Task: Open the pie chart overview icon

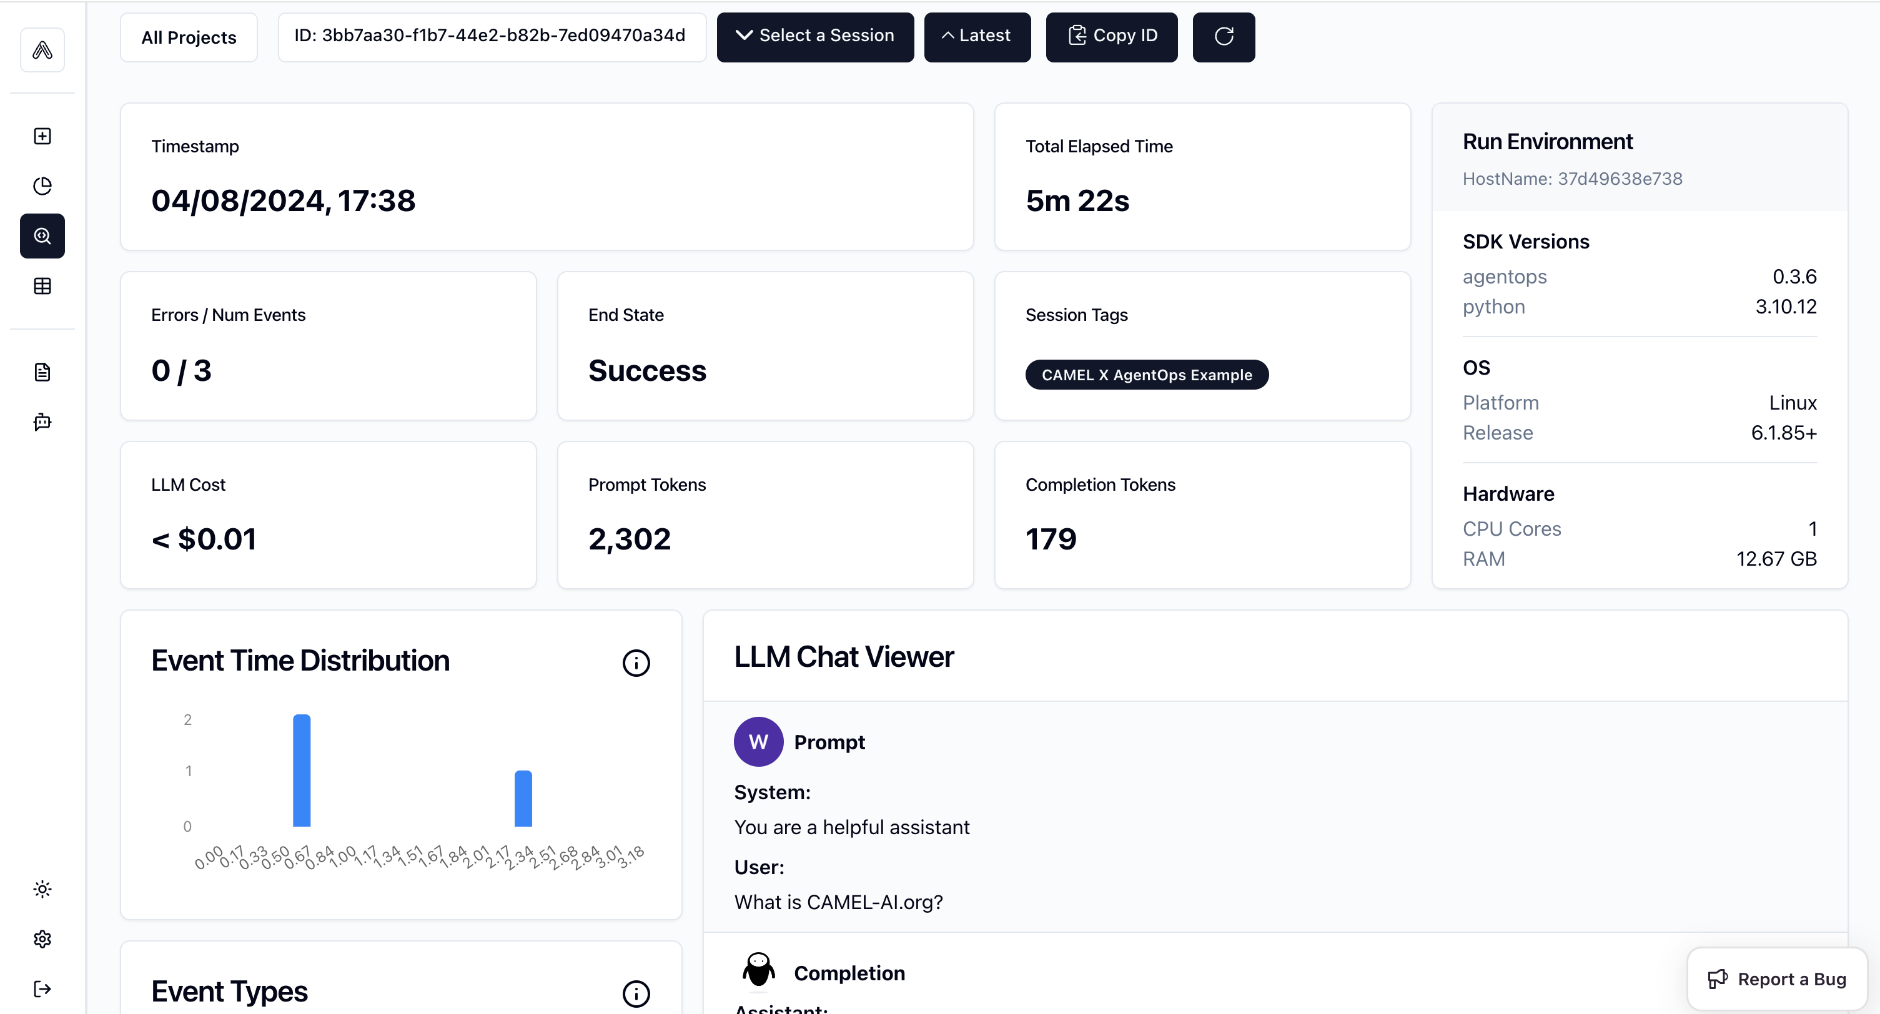Action: click(42, 186)
